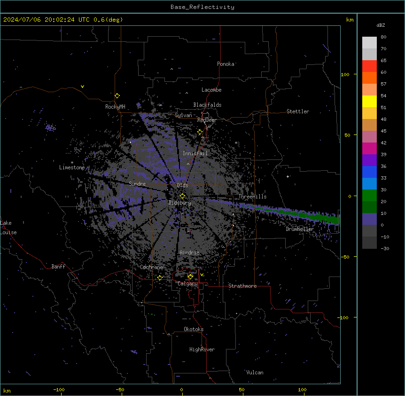The width and height of the screenshot is (405, 396).
Task: Pick the dusty pink 42-45 dBZ legend swatch
Action: 369,137
